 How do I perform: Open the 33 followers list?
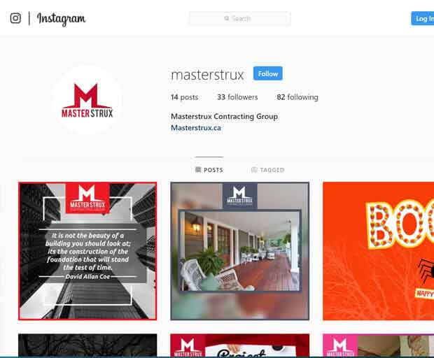(x=237, y=97)
